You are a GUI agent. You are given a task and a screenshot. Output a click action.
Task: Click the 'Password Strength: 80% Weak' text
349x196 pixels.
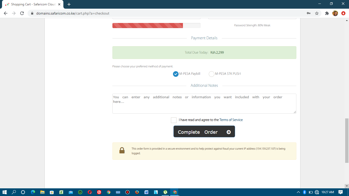(x=252, y=25)
